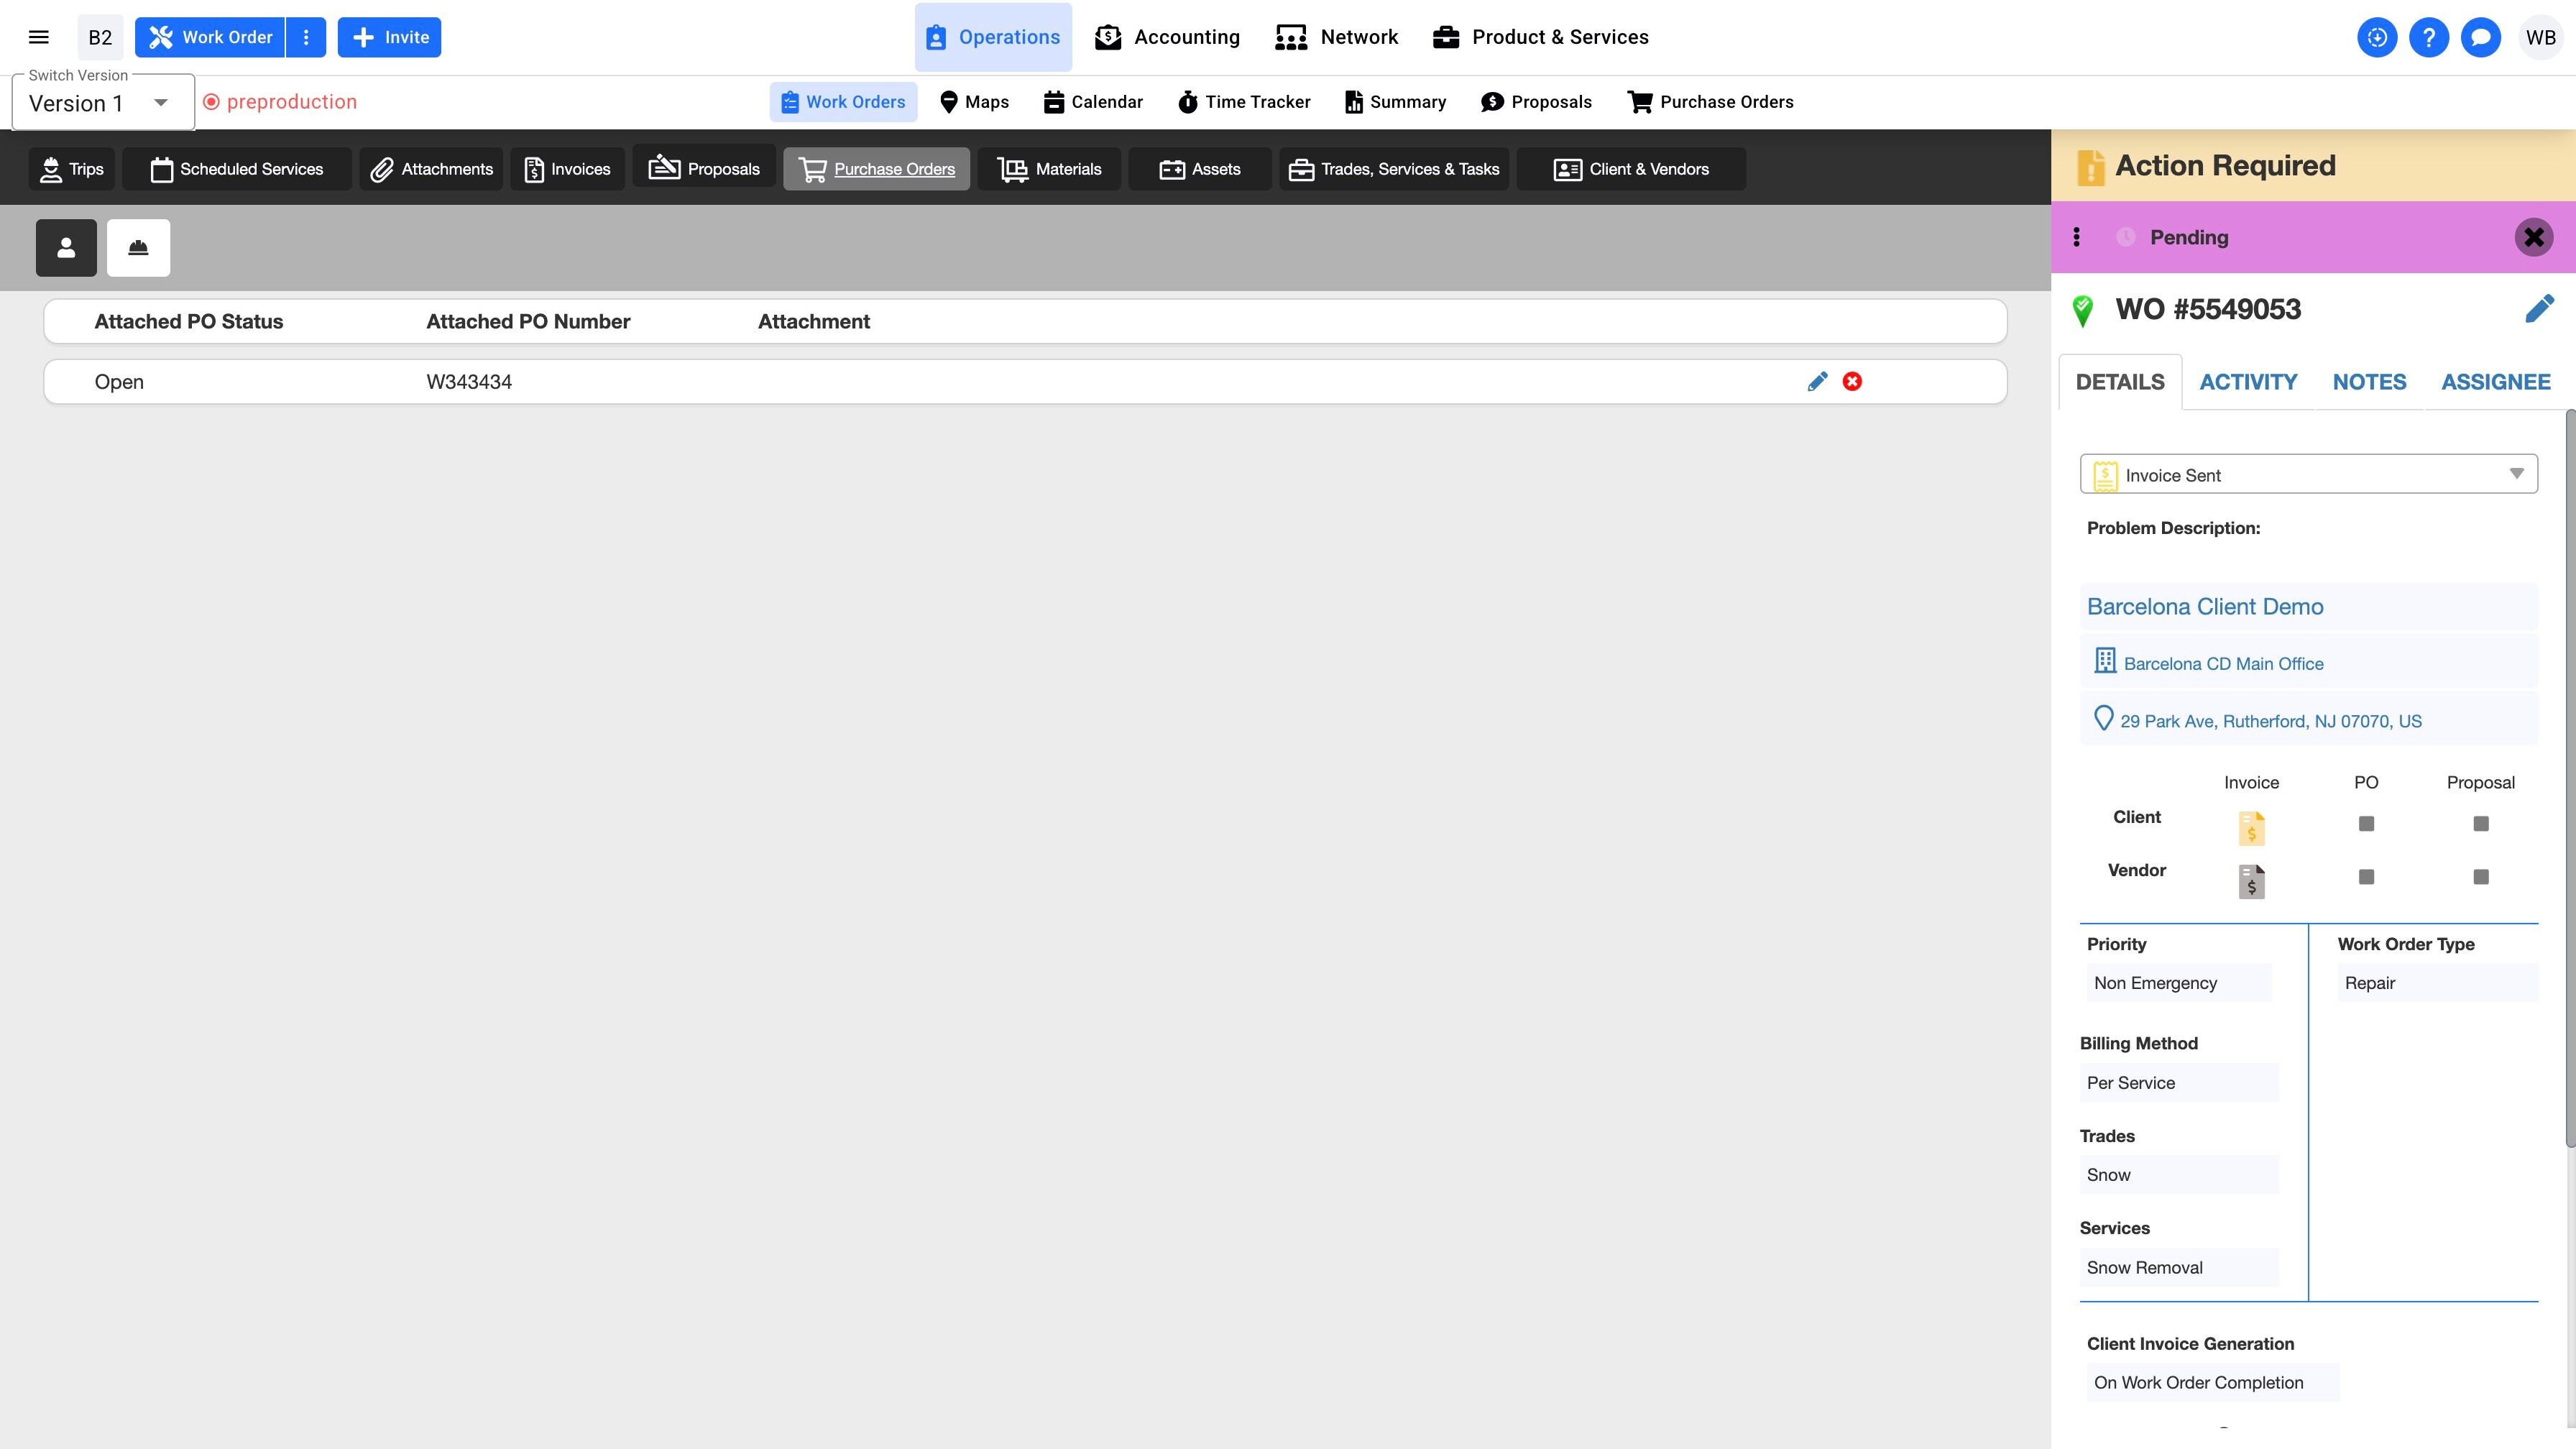Click the Invite button
The image size is (2576, 1449).
click(389, 37)
